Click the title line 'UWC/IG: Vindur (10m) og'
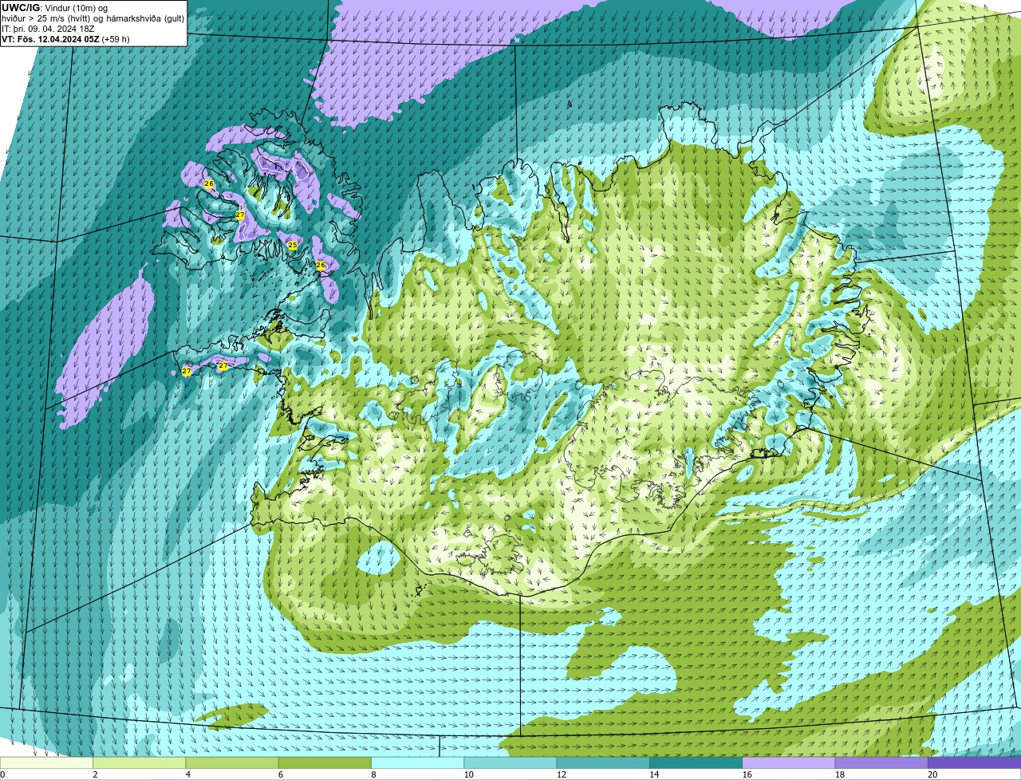This screenshot has width=1021, height=780. click(x=54, y=7)
